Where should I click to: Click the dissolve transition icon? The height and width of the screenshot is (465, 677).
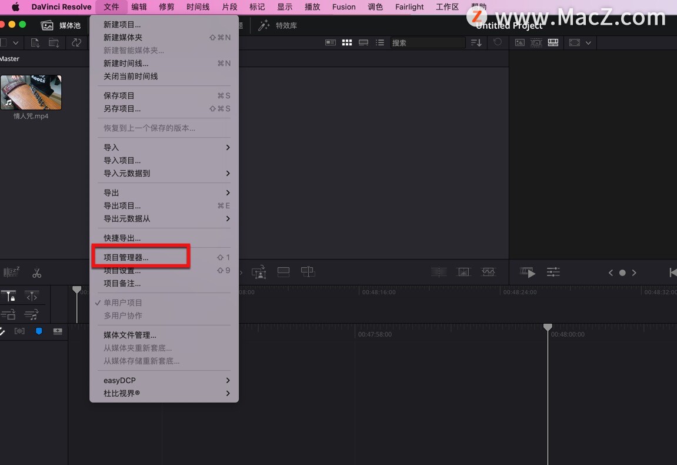[463, 272]
